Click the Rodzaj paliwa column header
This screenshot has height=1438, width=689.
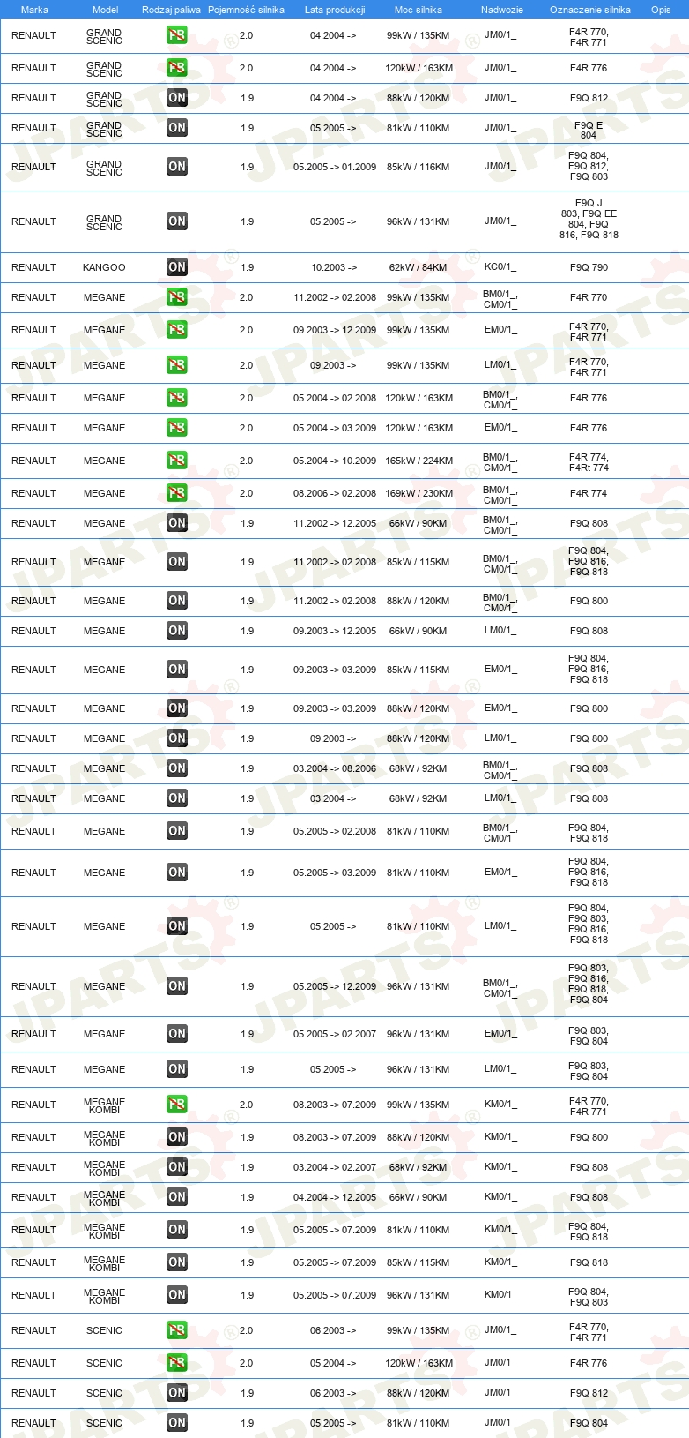click(x=171, y=10)
